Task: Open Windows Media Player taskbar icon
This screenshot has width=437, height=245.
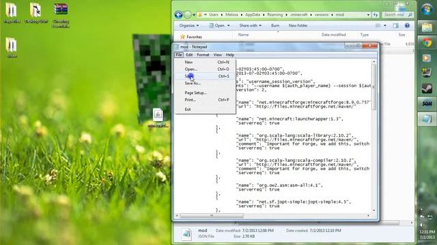Action: click(427, 58)
